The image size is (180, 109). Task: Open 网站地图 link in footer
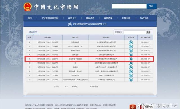tap(112, 105)
